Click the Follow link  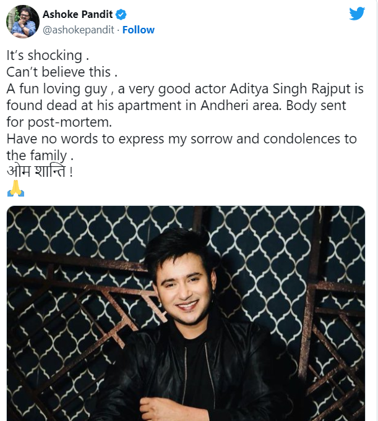click(138, 30)
